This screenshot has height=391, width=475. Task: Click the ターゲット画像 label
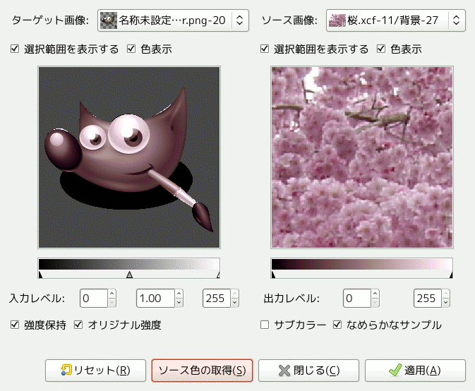tap(50, 20)
